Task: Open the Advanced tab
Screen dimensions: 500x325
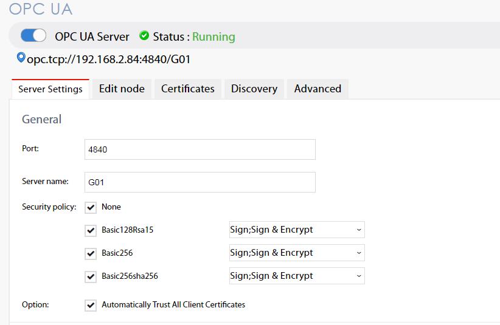Action: click(x=318, y=89)
